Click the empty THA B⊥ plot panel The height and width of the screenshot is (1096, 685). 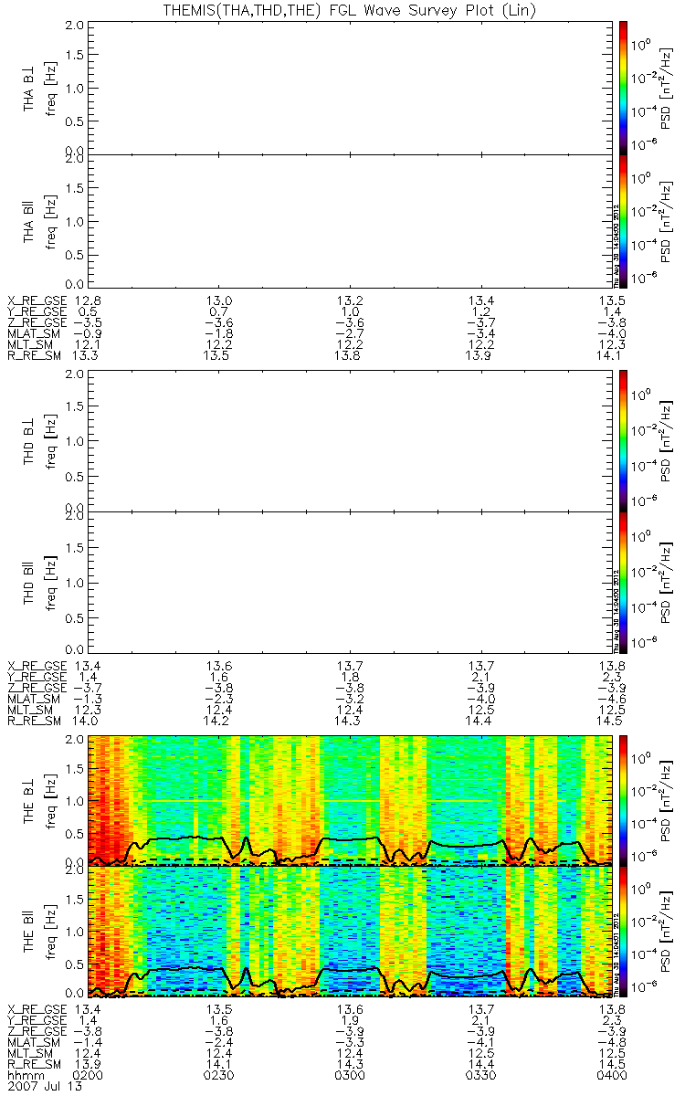click(x=351, y=88)
